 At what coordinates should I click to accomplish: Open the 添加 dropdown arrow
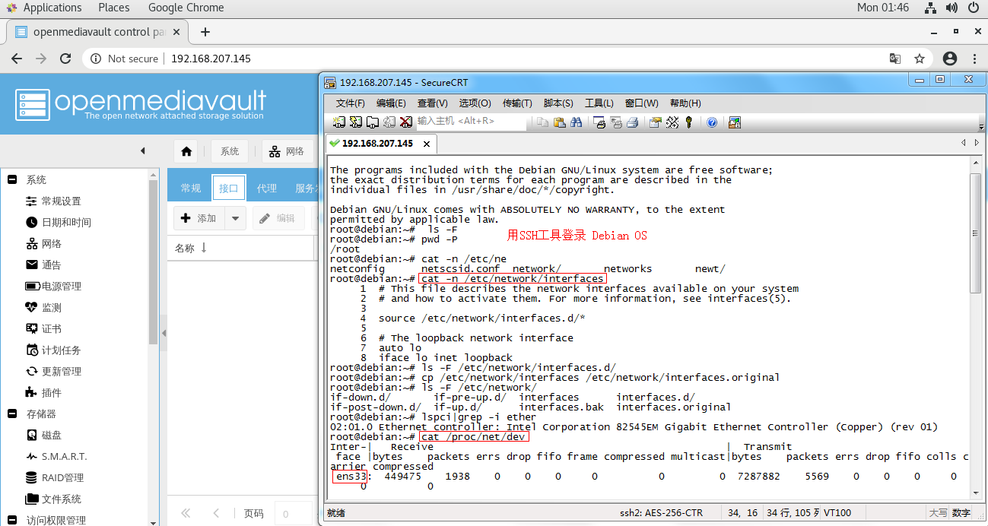click(235, 217)
